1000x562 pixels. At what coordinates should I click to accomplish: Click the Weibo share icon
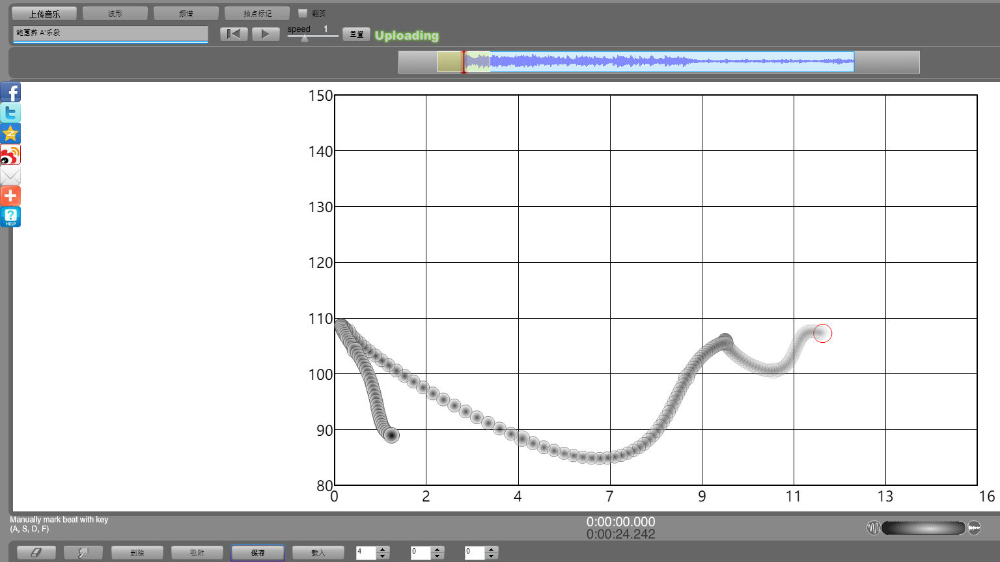click(10, 155)
